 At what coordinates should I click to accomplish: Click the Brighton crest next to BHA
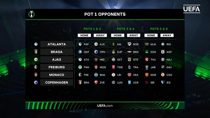[x=96, y=75]
